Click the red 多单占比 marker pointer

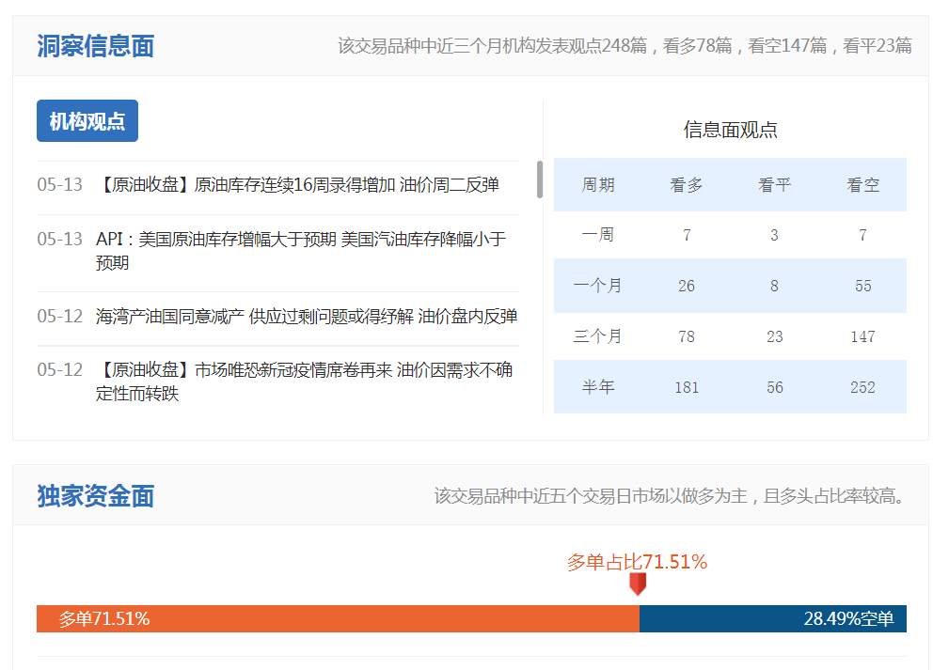pos(638,584)
